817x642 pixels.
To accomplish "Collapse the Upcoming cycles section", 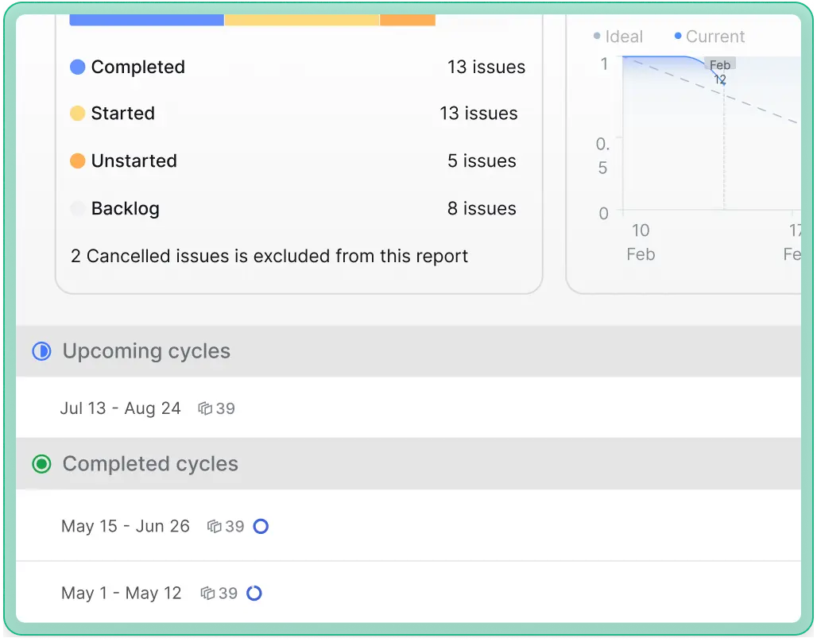I will point(146,351).
